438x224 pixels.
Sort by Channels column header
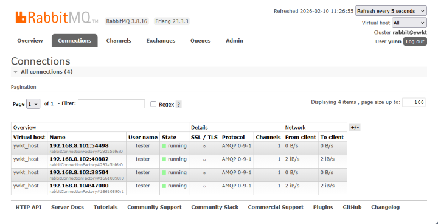(x=268, y=138)
